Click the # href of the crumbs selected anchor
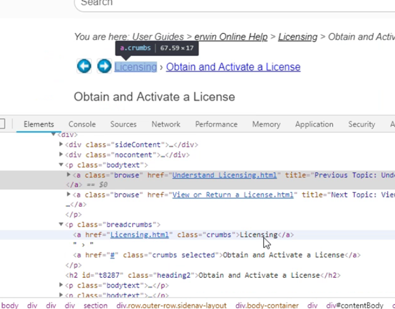Image resolution: width=395 pixels, height=309 pixels. coord(112,255)
